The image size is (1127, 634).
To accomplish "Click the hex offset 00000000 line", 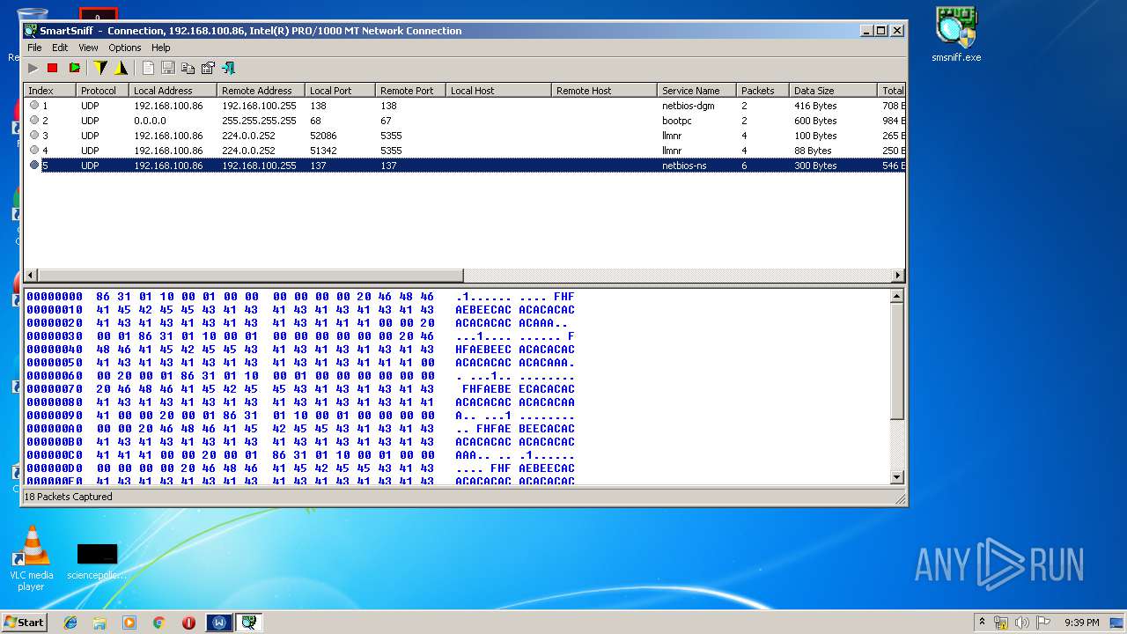I will pyautogui.click(x=300, y=297).
